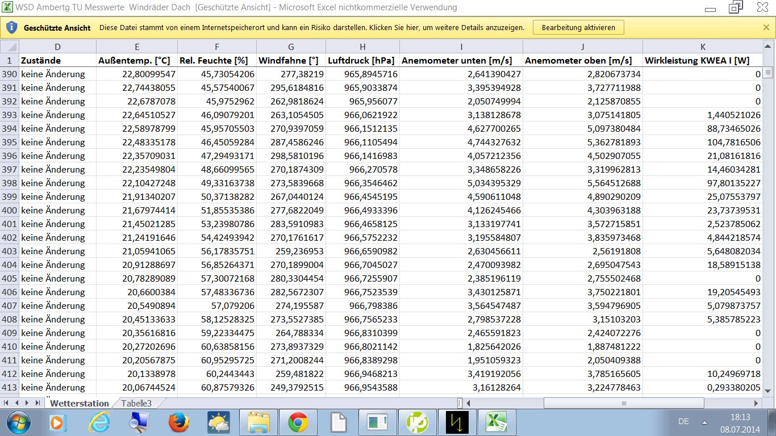Launch Google Chrome from the taskbar
This screenshot has height=436, width=776.
pyautogui.click(x=298, y=422)
